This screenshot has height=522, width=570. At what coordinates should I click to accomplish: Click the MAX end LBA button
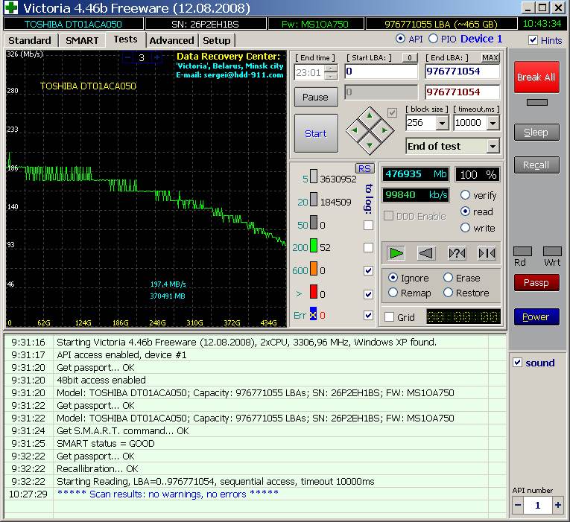490,57
